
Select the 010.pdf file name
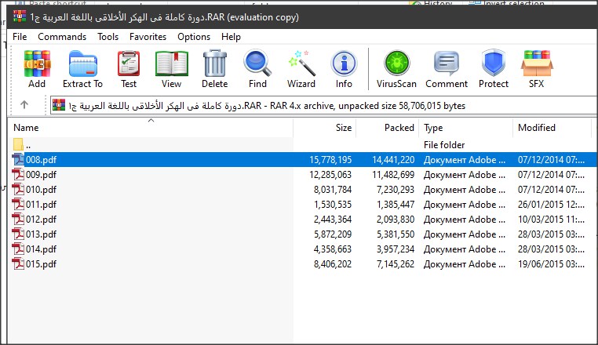click(41, 190)
